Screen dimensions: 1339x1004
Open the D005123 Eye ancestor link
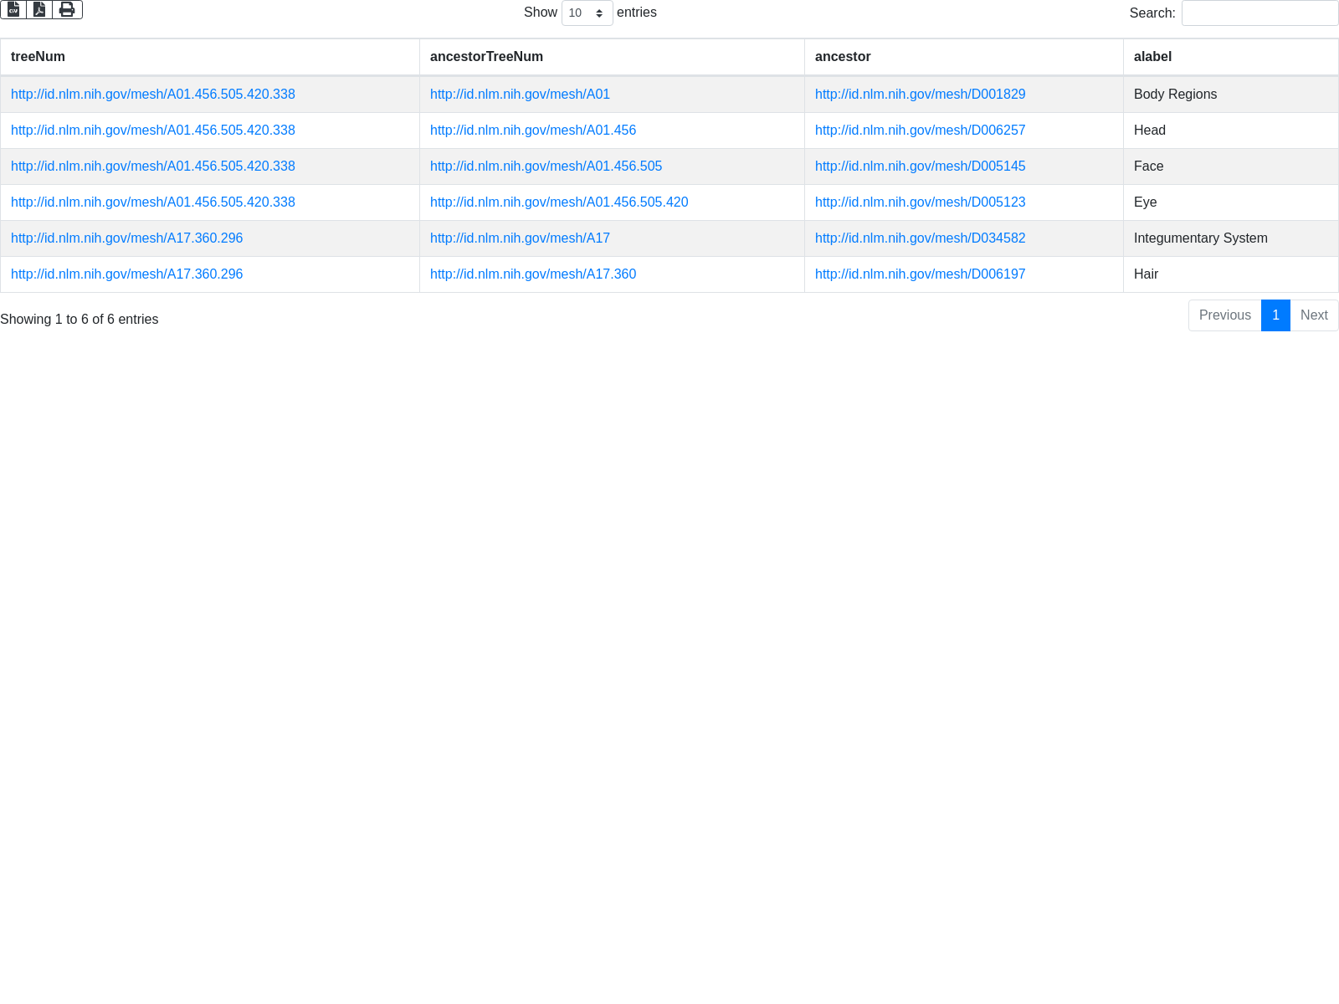pyautogui.click(x=920, y=202)
